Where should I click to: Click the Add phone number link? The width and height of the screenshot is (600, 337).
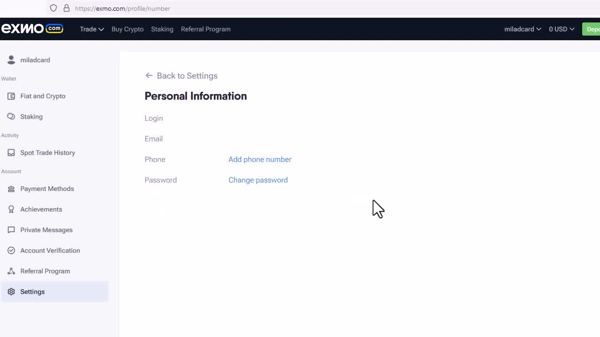(x=260, y=160)
